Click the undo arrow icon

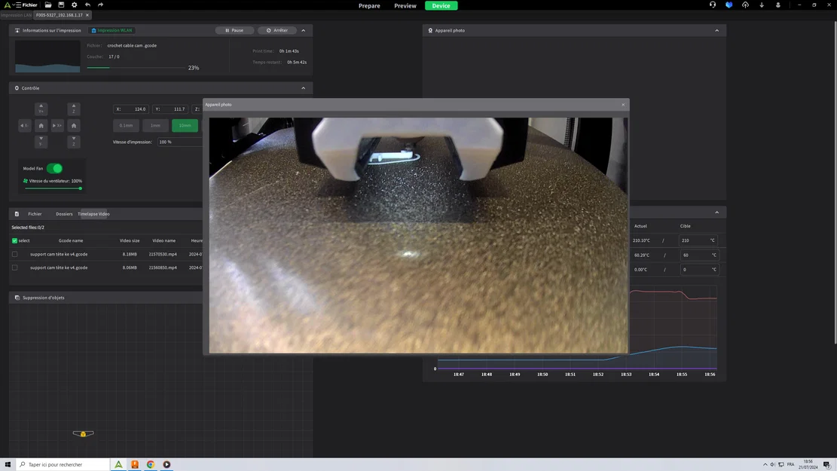coord(87,5)
